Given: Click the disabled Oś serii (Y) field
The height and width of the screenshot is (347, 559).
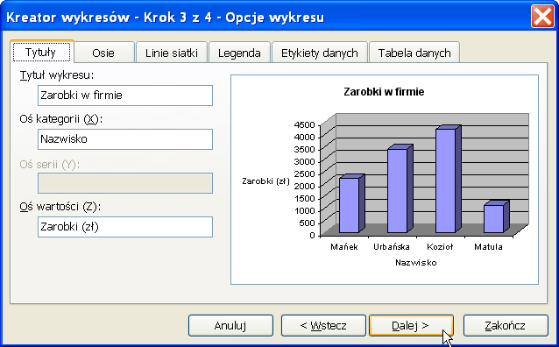Looking at the screenshot, I should click(125, 183).
